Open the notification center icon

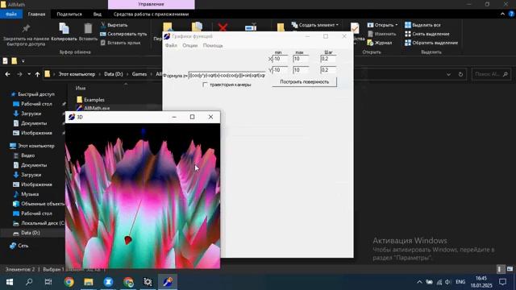pyautogui.click(x=502, y=282)
